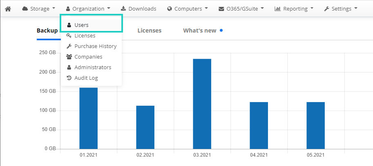Open the Downloads navigation link

138,9
